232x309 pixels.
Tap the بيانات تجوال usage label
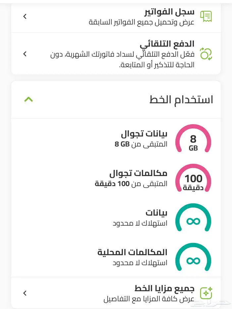tap(144, 134)
